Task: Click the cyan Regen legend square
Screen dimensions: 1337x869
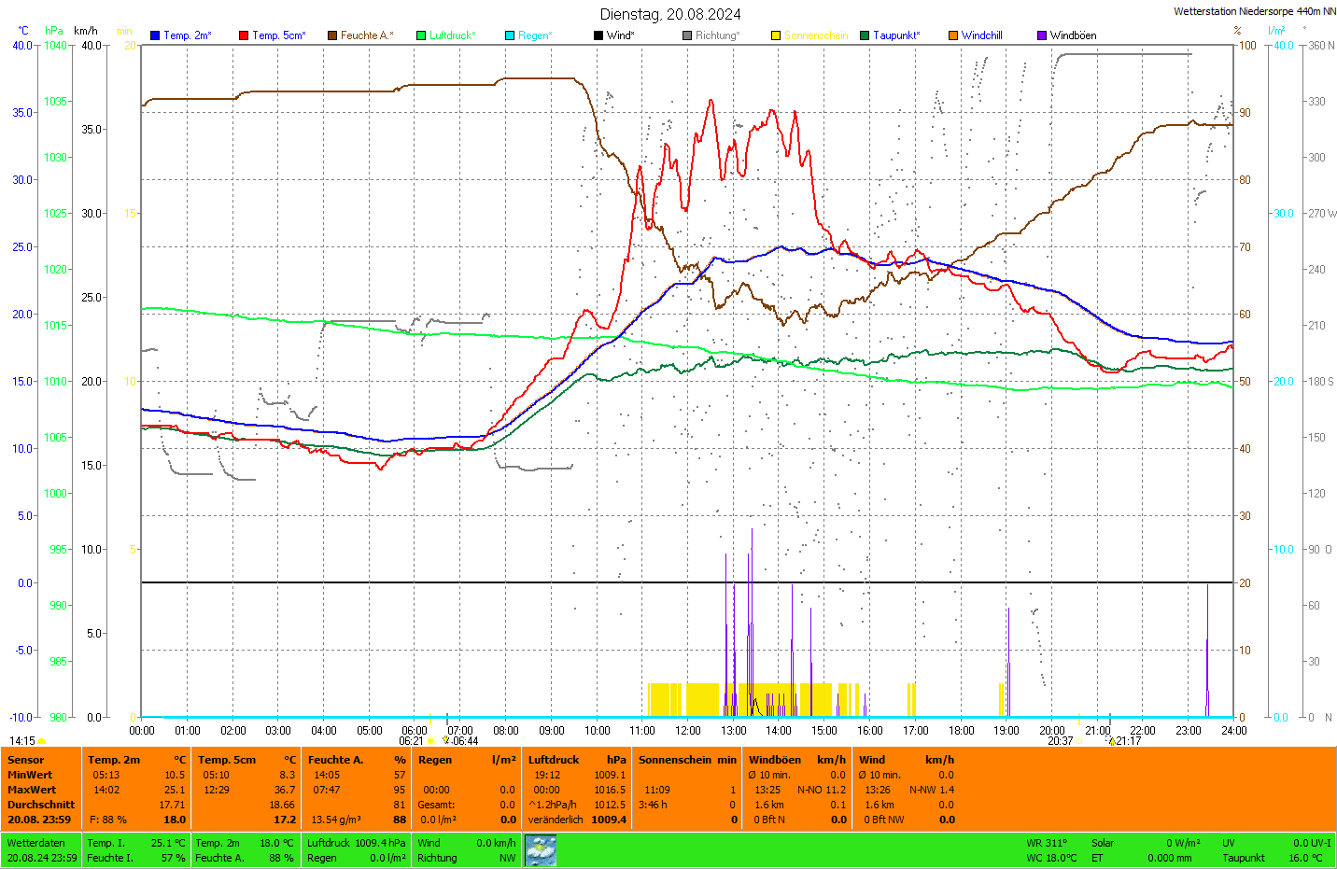Action: [x=510, y=35]
